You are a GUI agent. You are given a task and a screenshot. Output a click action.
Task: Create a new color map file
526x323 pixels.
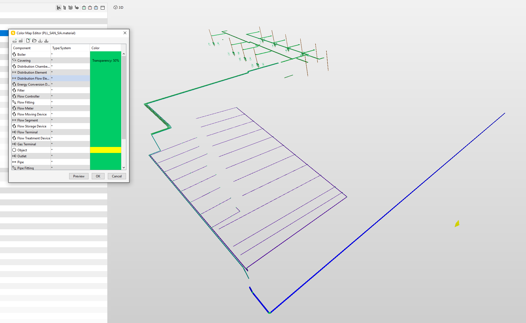pos(28,40)
